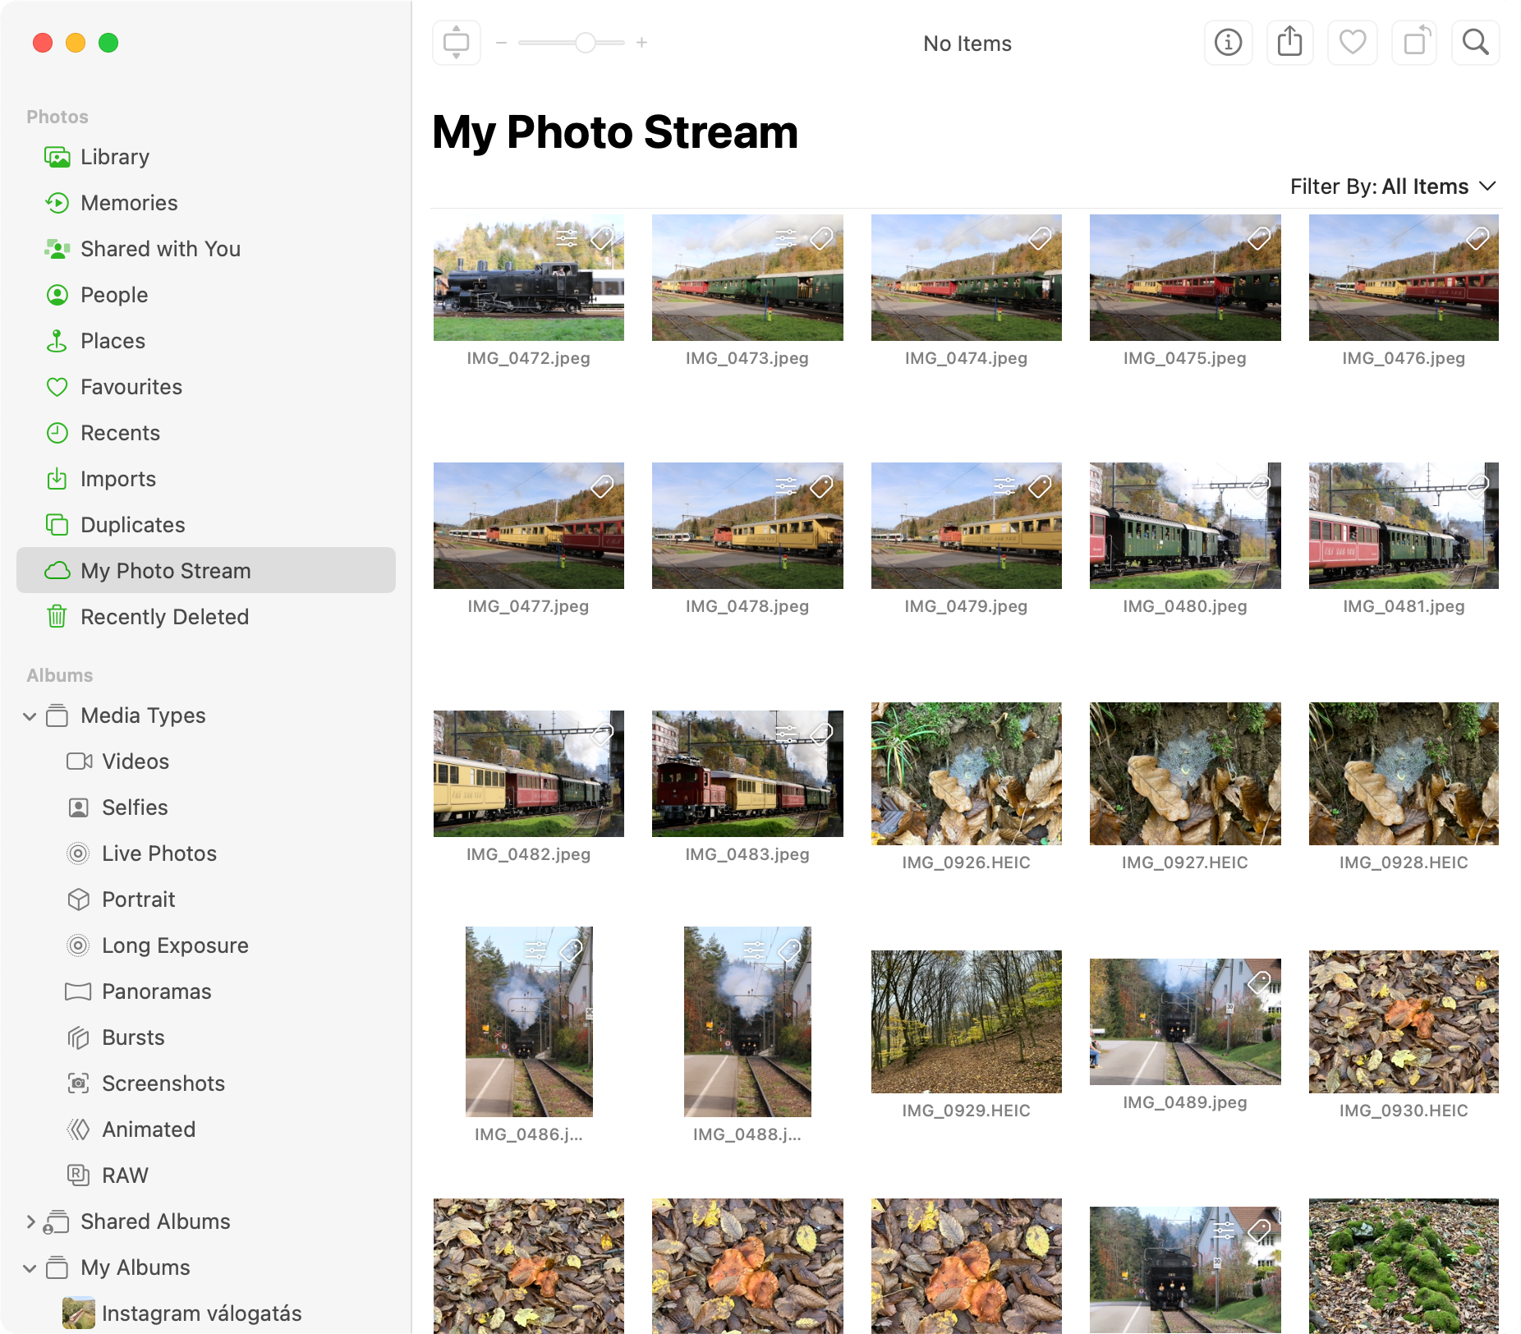Click the Info button in toolbar
Image resolution: width=1521 pixels, height=1334 pixels.
point(1228,42)
